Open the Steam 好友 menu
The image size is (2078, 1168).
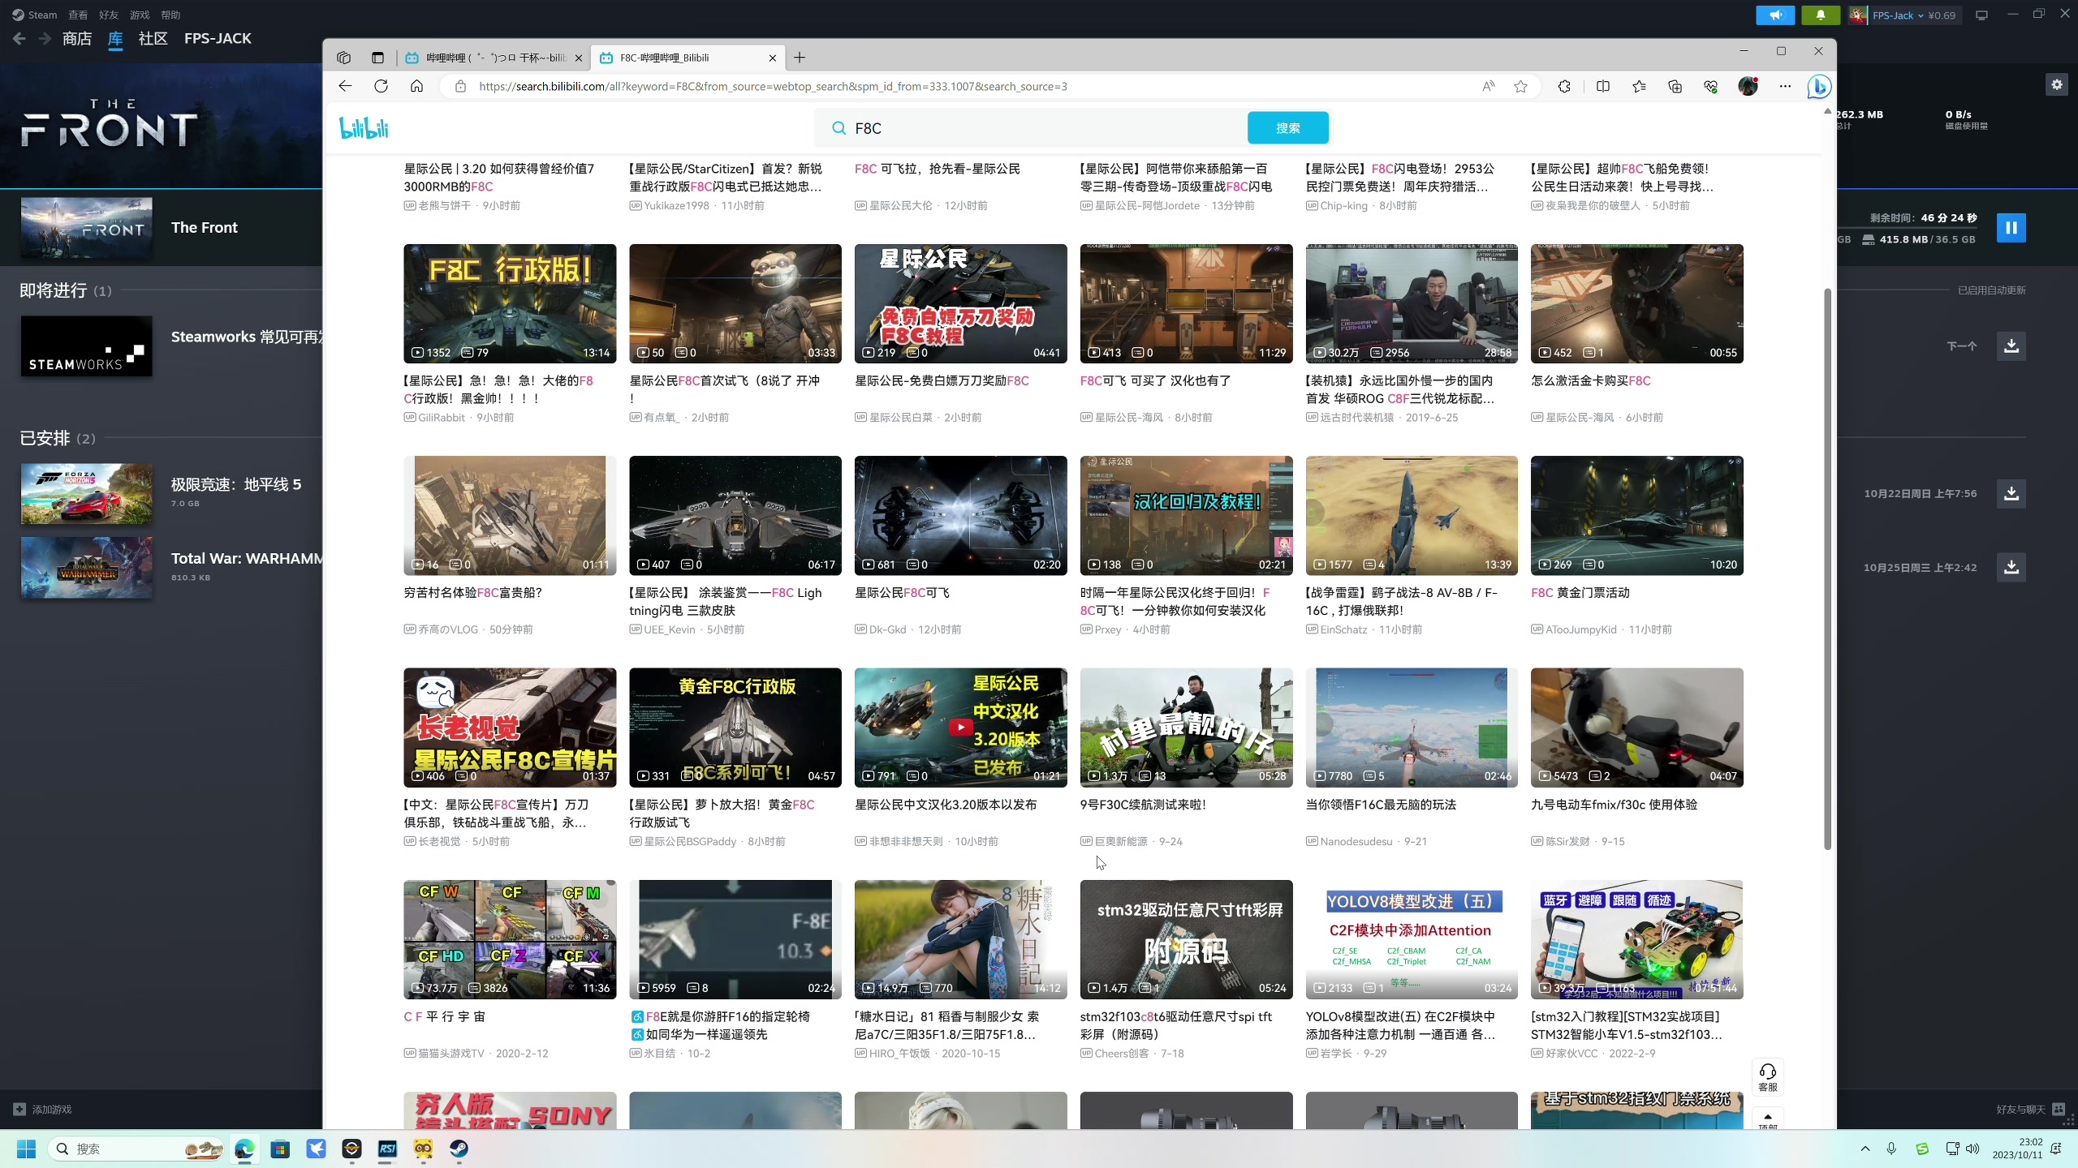(x=109, y=15)
